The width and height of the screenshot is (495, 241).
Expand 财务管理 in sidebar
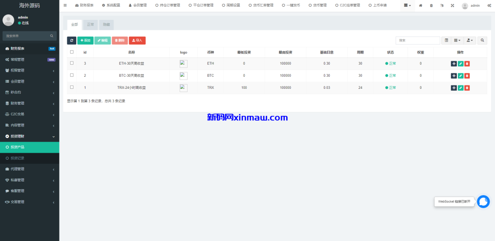tap(29, 103)
